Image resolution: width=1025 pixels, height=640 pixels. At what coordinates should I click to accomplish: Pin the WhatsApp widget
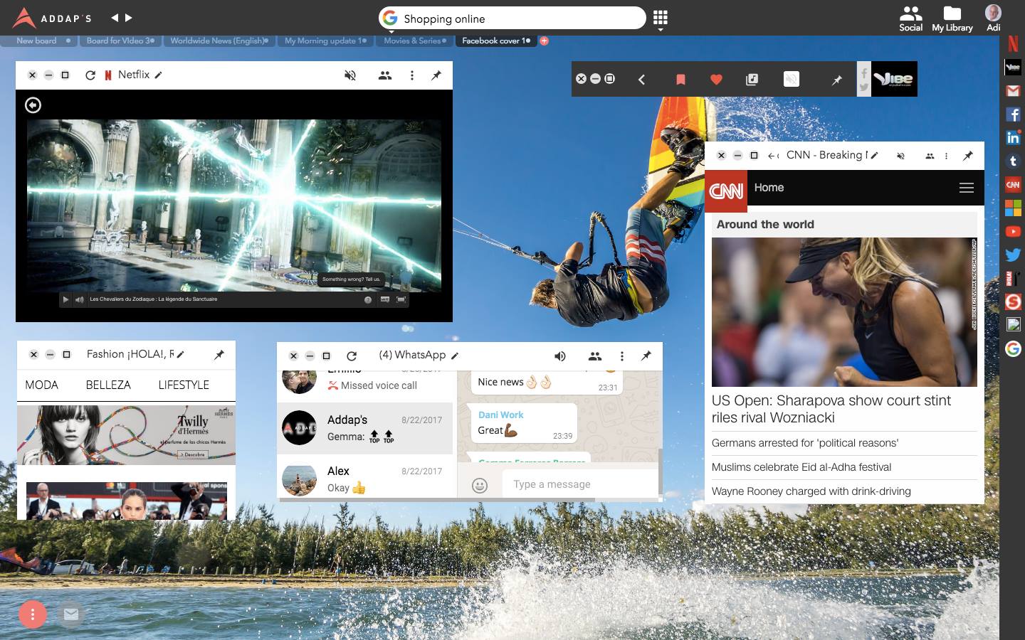[x=646, y=356]
